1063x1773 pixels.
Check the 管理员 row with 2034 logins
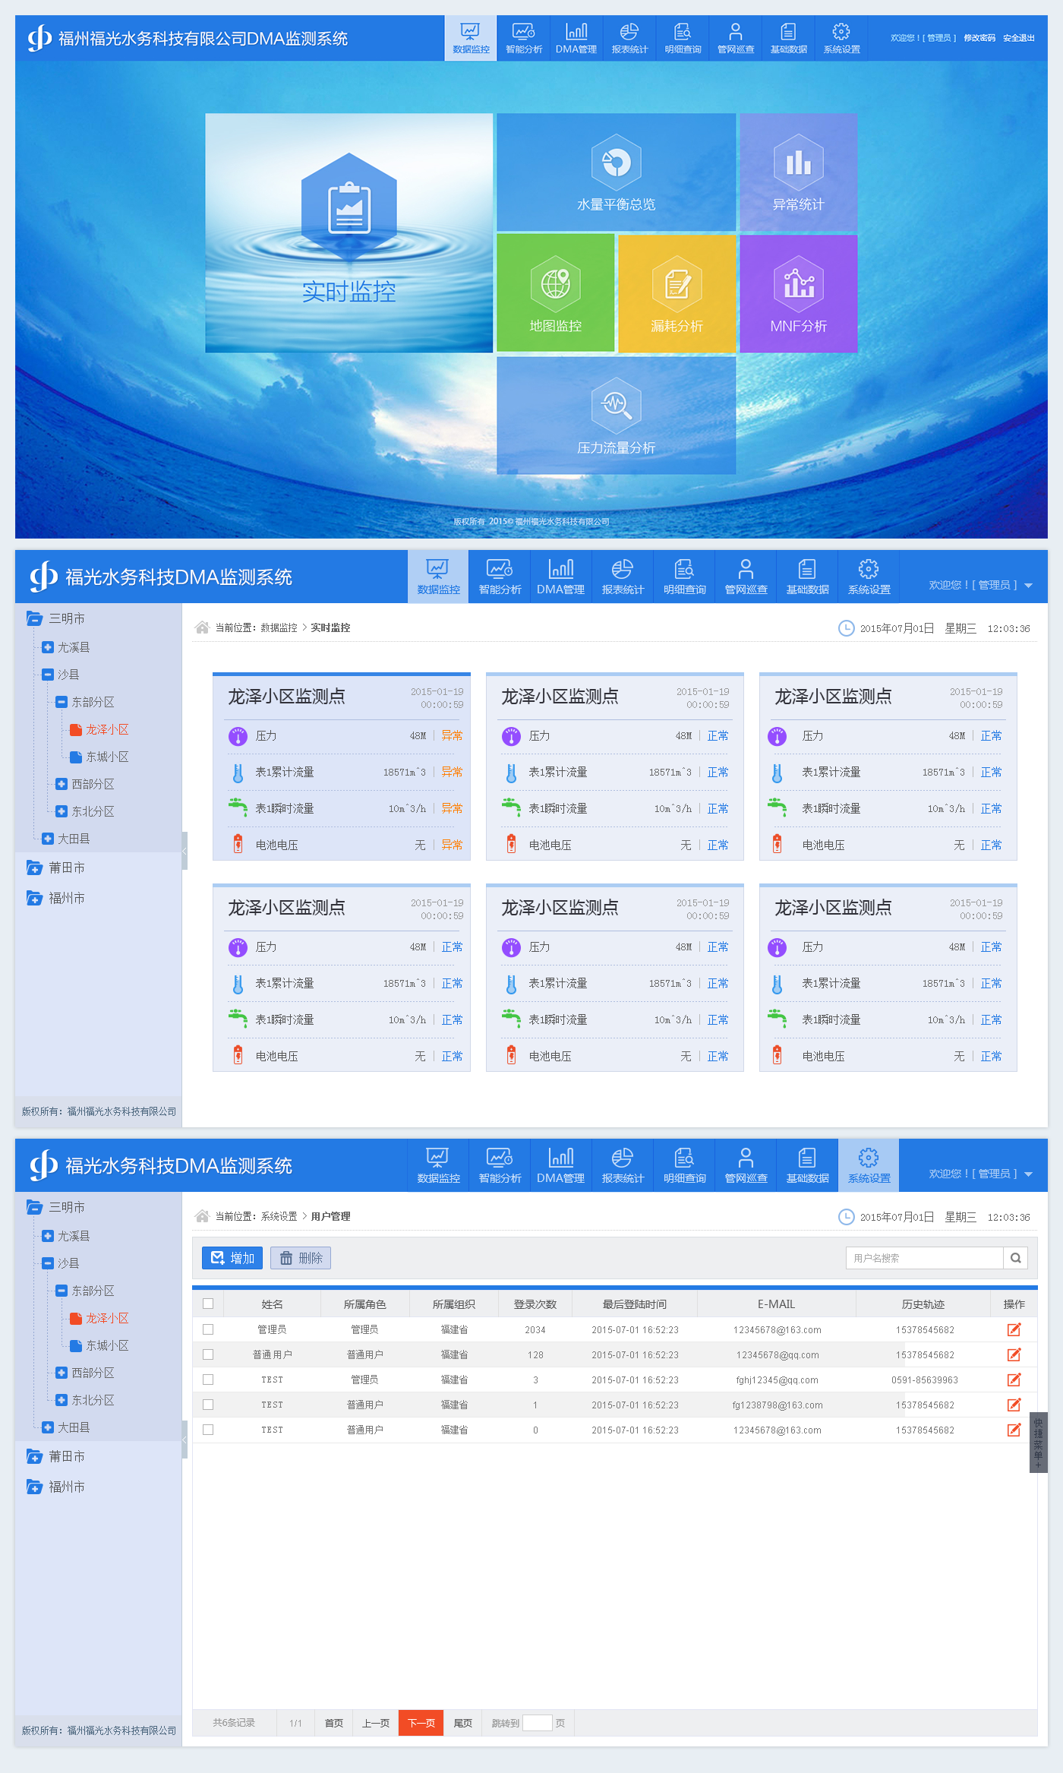point(208,1329)
